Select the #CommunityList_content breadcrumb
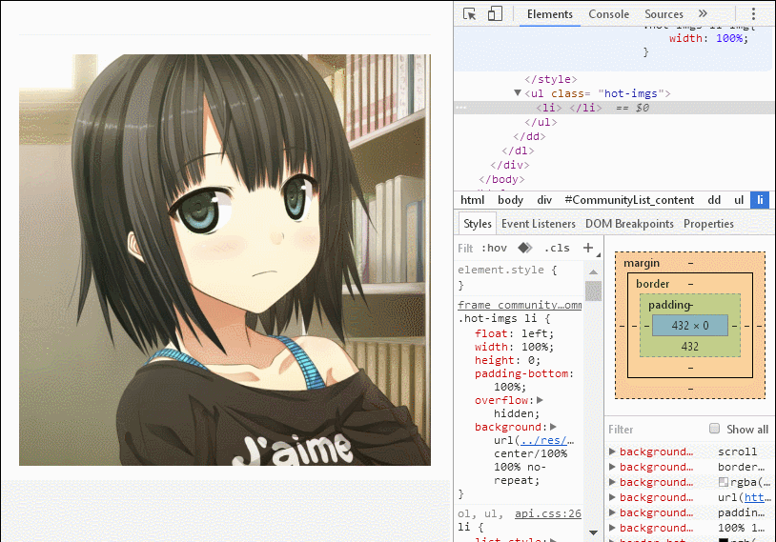This screenshot has height=542, width=776. 629,200
